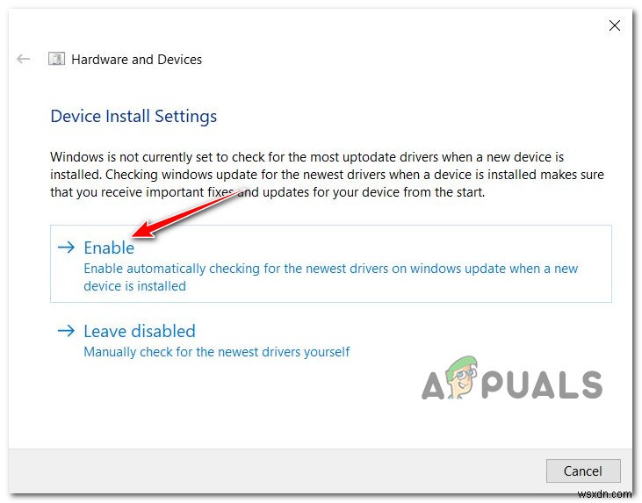Click the arrow icon beside Enable
The width and height of the screenshot is (642, 503).
coord(66,248)
